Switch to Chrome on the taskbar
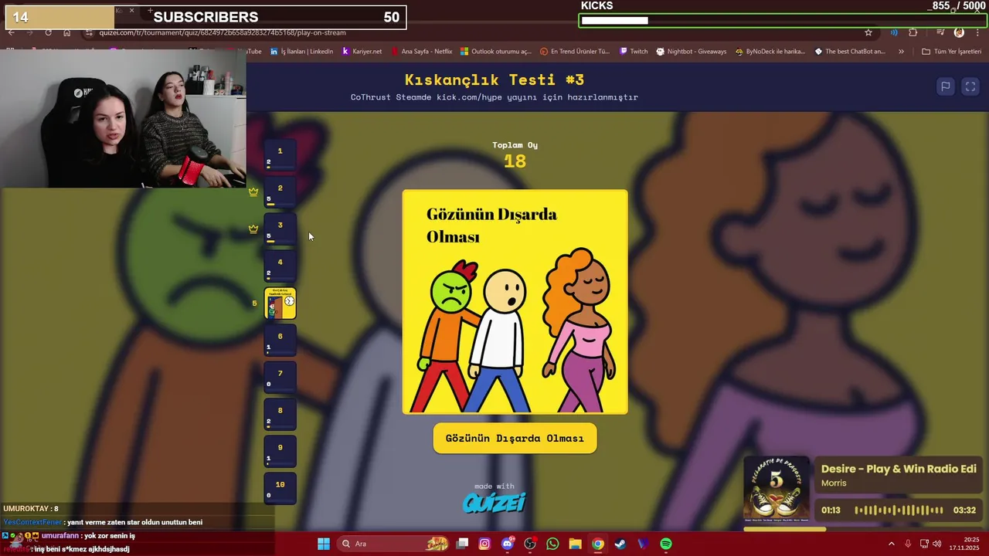The width and height of the screenshot is (989, 556). tap(598, 544)
